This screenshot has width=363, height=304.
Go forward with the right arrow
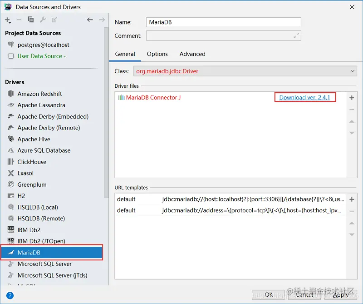tap(102, 20)
